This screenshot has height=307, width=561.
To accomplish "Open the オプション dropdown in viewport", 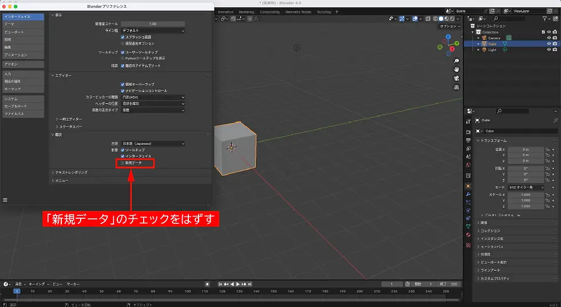I will tap(450, 26).
